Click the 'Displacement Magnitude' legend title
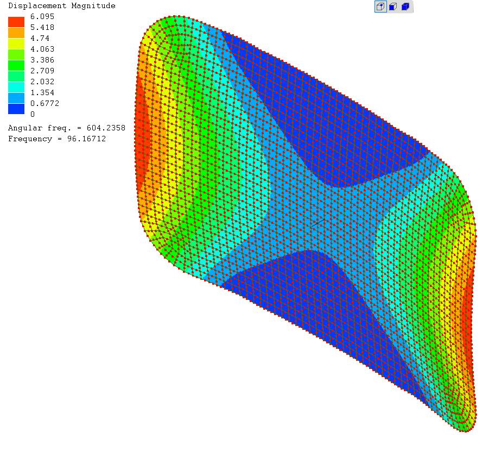This screenshot has height=451, width=495. (62, 5)
